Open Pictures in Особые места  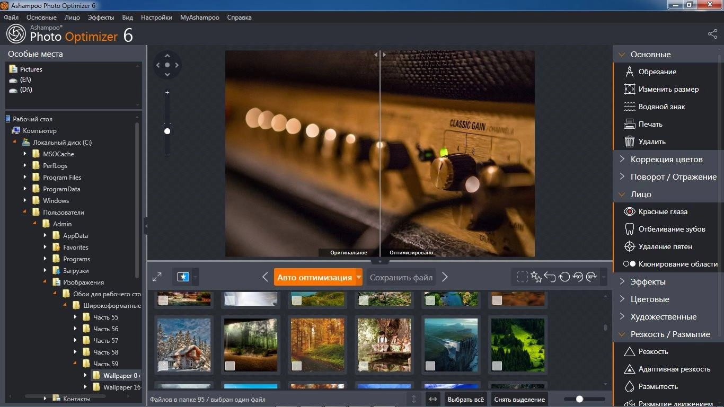click(31, 69)
